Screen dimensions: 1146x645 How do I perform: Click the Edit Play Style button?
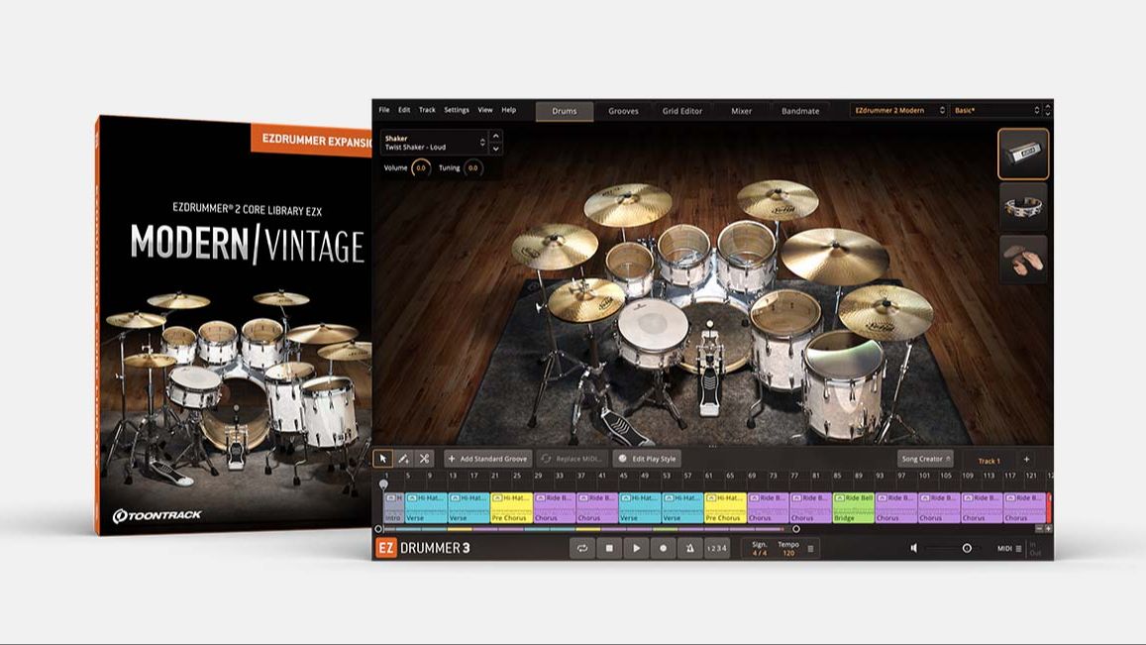[648, 459]
